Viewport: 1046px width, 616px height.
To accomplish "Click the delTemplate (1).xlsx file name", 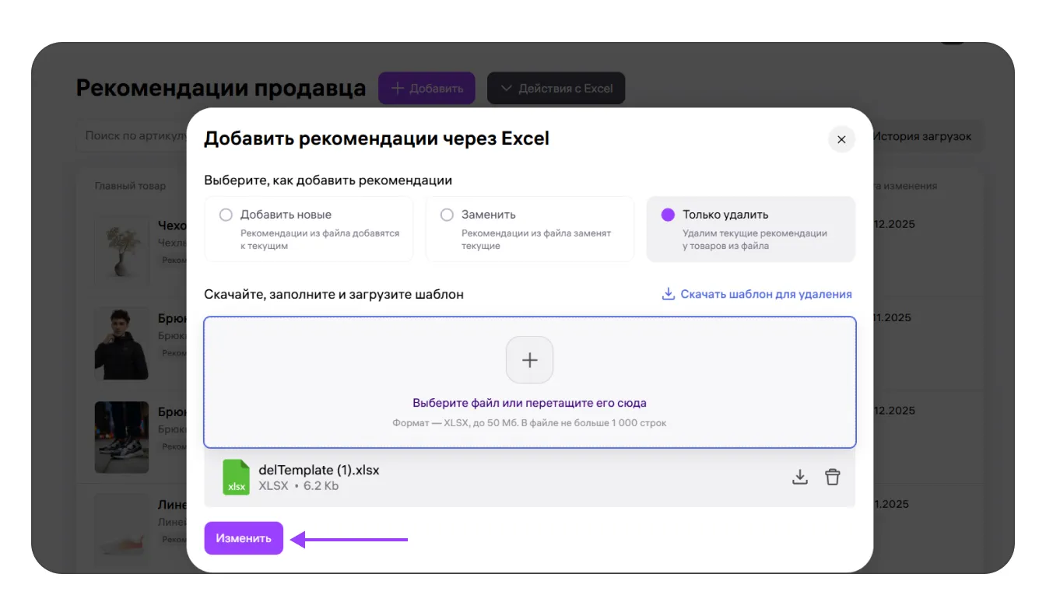I will [319, 470].
